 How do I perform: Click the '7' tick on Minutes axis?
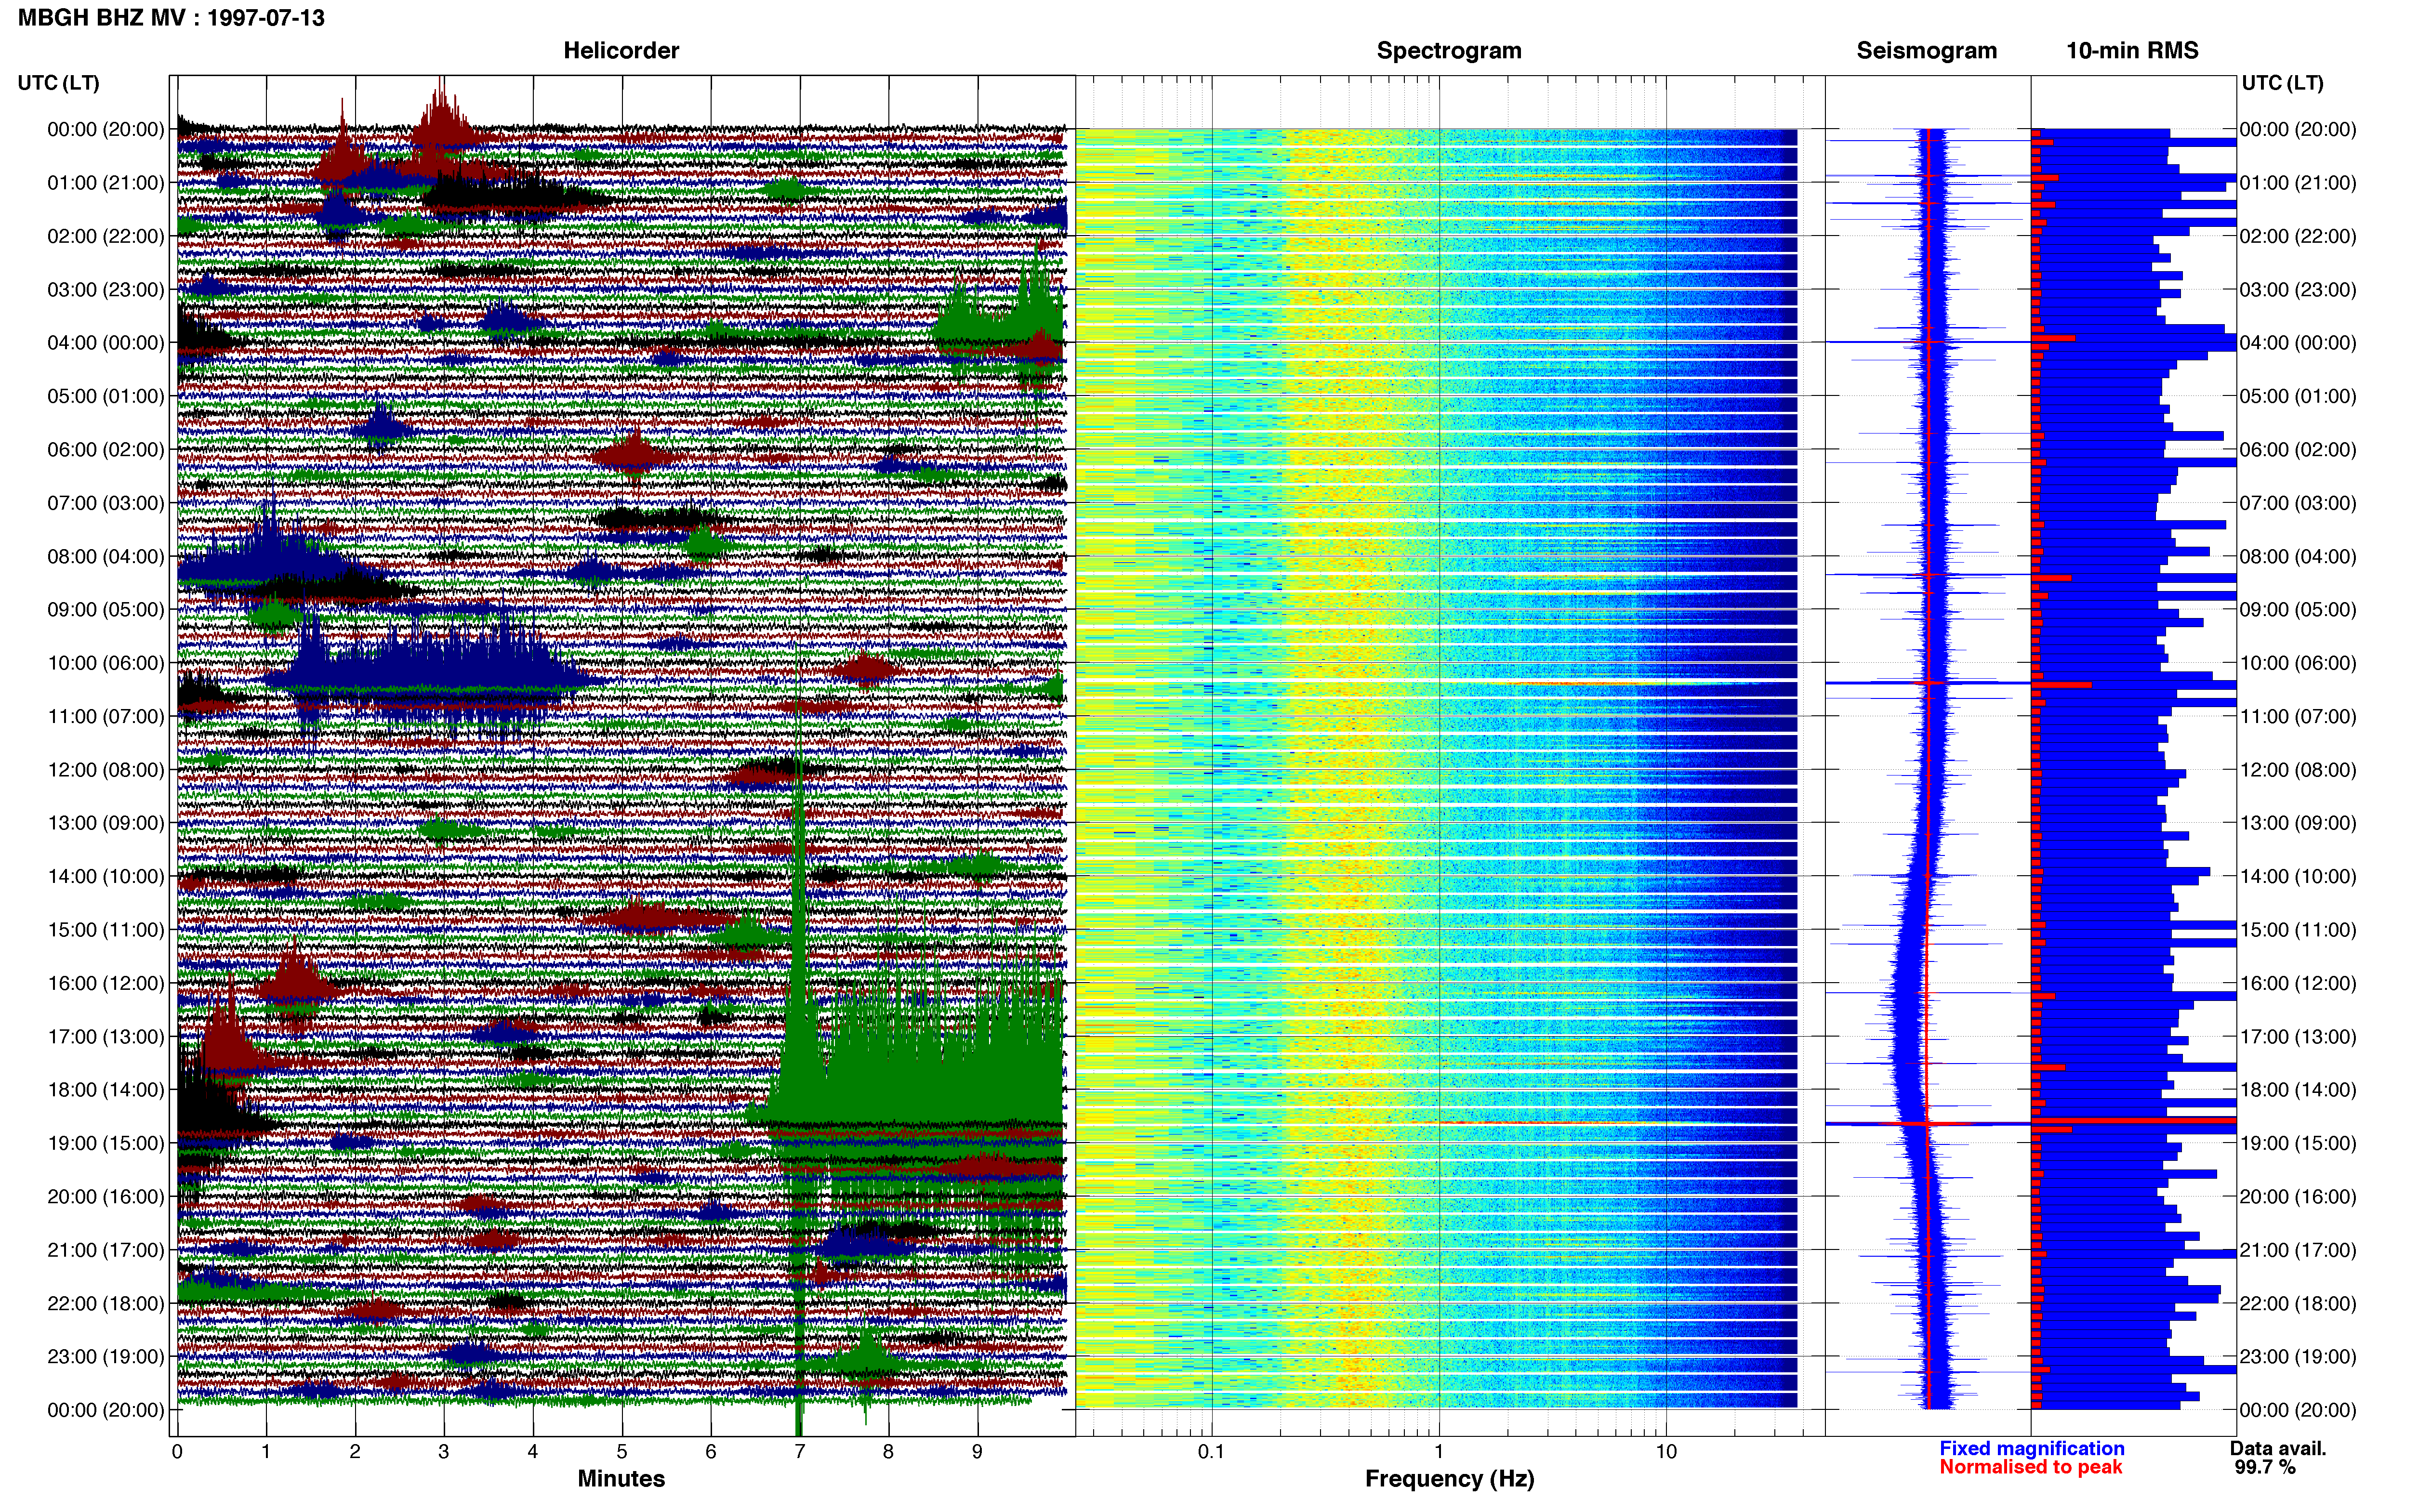[x=800, y=1452]
